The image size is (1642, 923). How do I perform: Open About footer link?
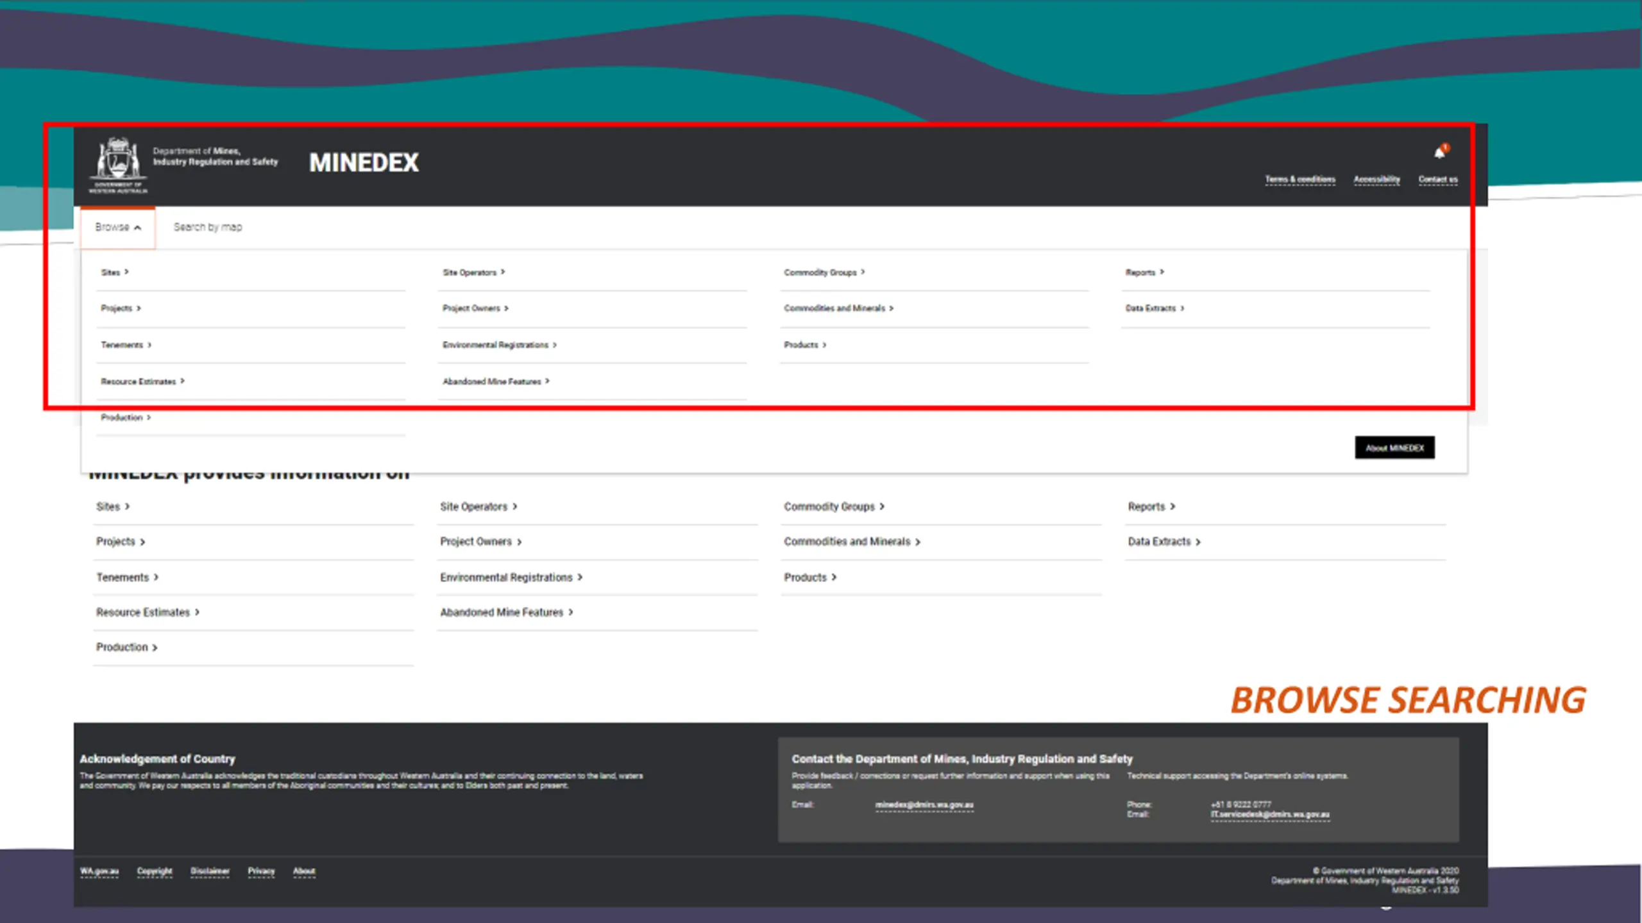304,871
